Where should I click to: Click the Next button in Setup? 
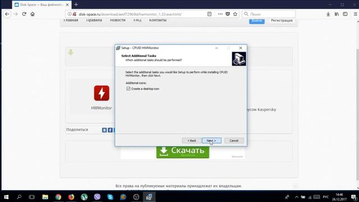211,141
